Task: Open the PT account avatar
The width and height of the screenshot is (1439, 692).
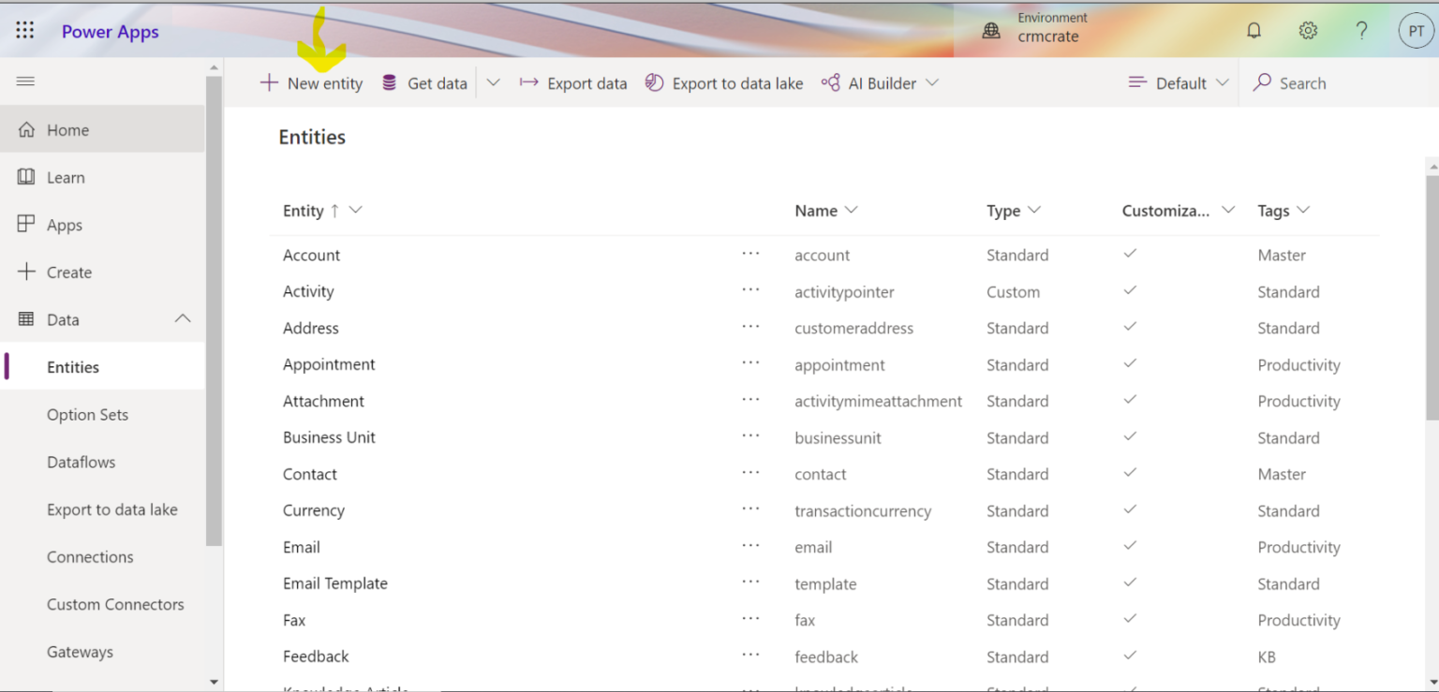Action: pyautogui.click(x=1416, y=30)
